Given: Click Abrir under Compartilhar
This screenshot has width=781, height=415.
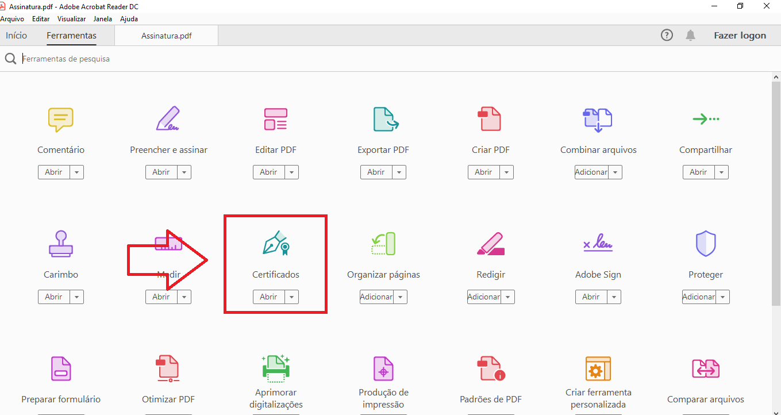Looking at the screenshot, I should coord(698,172).
